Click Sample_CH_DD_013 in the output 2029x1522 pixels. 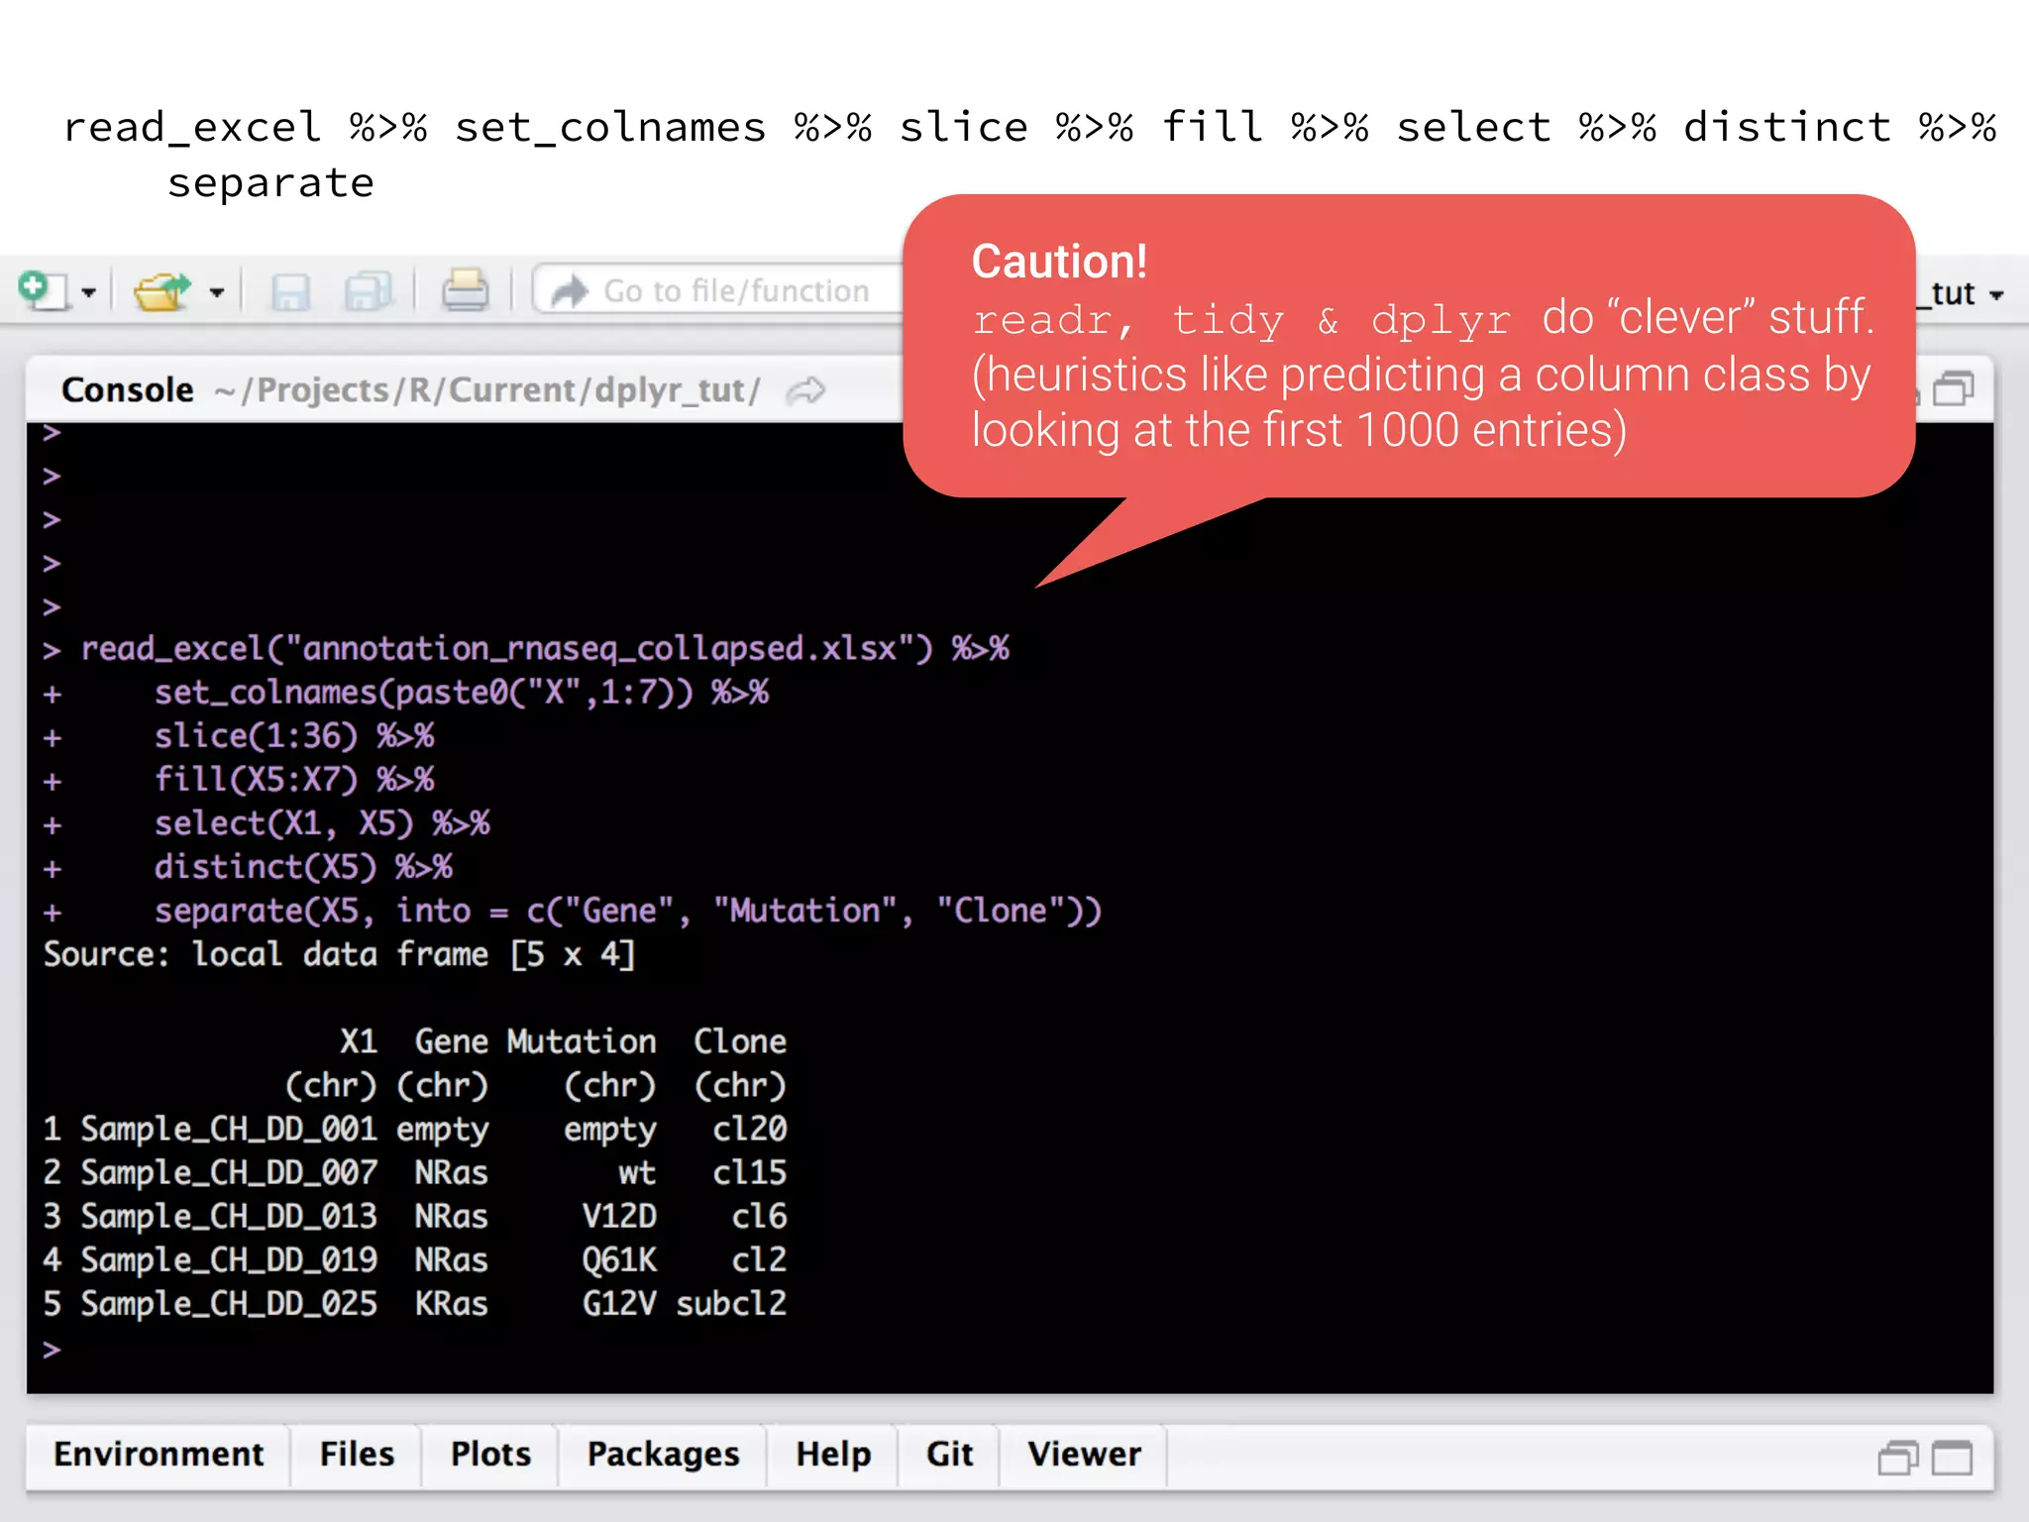click(229, 1217)
